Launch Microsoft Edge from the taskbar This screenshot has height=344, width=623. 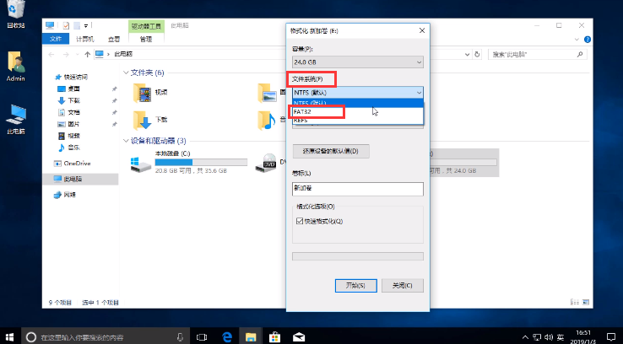coord(227,336)
